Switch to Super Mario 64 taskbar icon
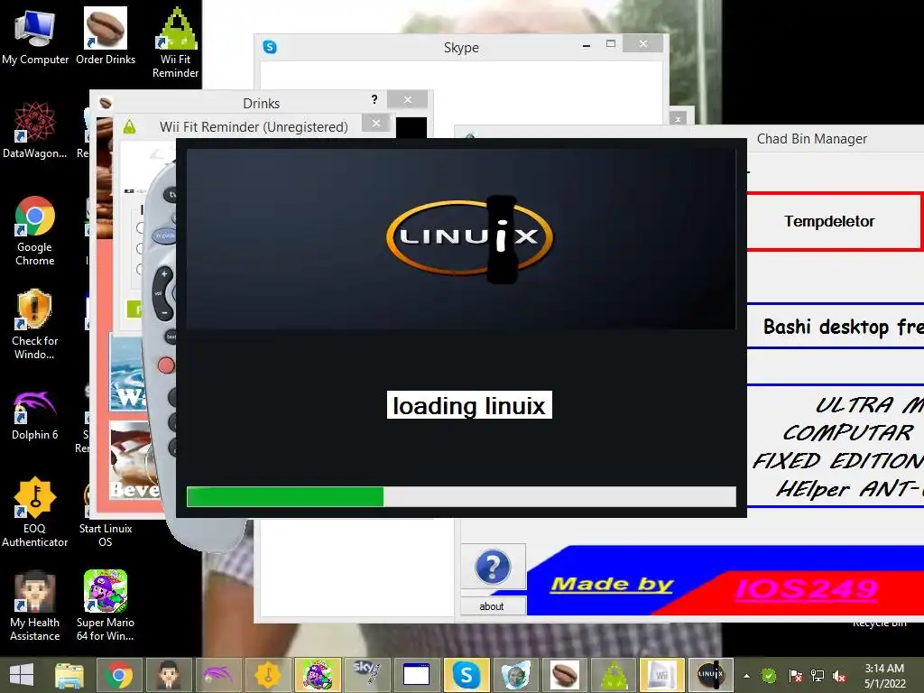This screenshot has height=693, width=924. [x=318, y=675]
